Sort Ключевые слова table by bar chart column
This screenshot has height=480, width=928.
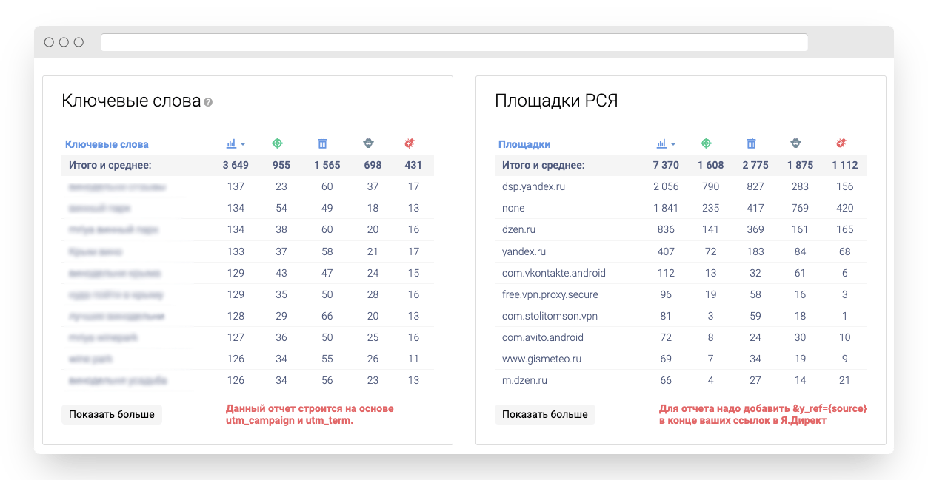(x=231, y=143)
